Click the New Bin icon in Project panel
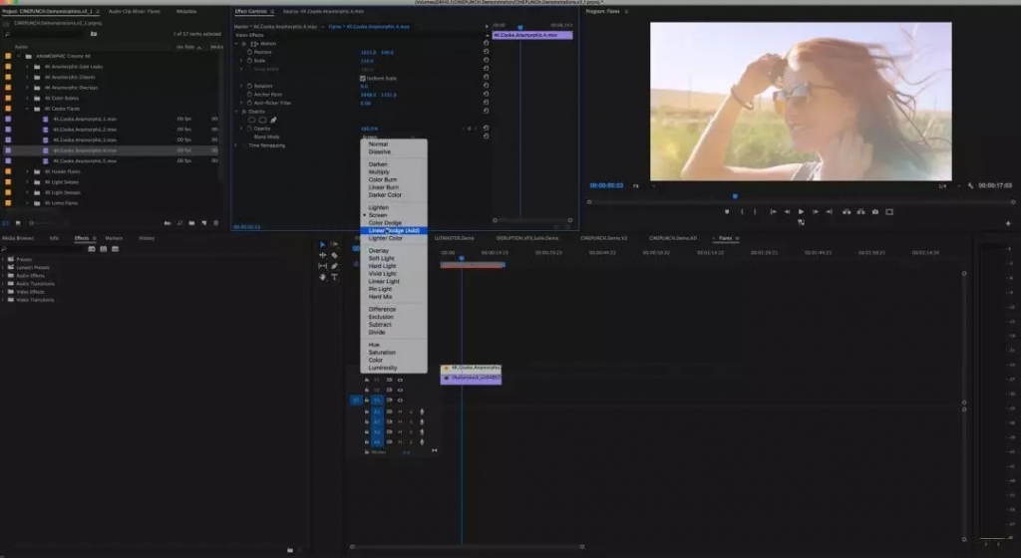The image size is (1021, 558). pyautogui.click(x=191, y=223)
